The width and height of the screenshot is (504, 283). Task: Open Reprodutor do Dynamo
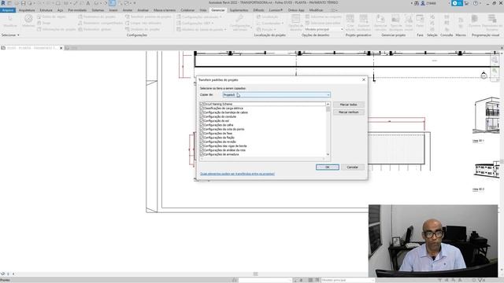coord(491,23)
